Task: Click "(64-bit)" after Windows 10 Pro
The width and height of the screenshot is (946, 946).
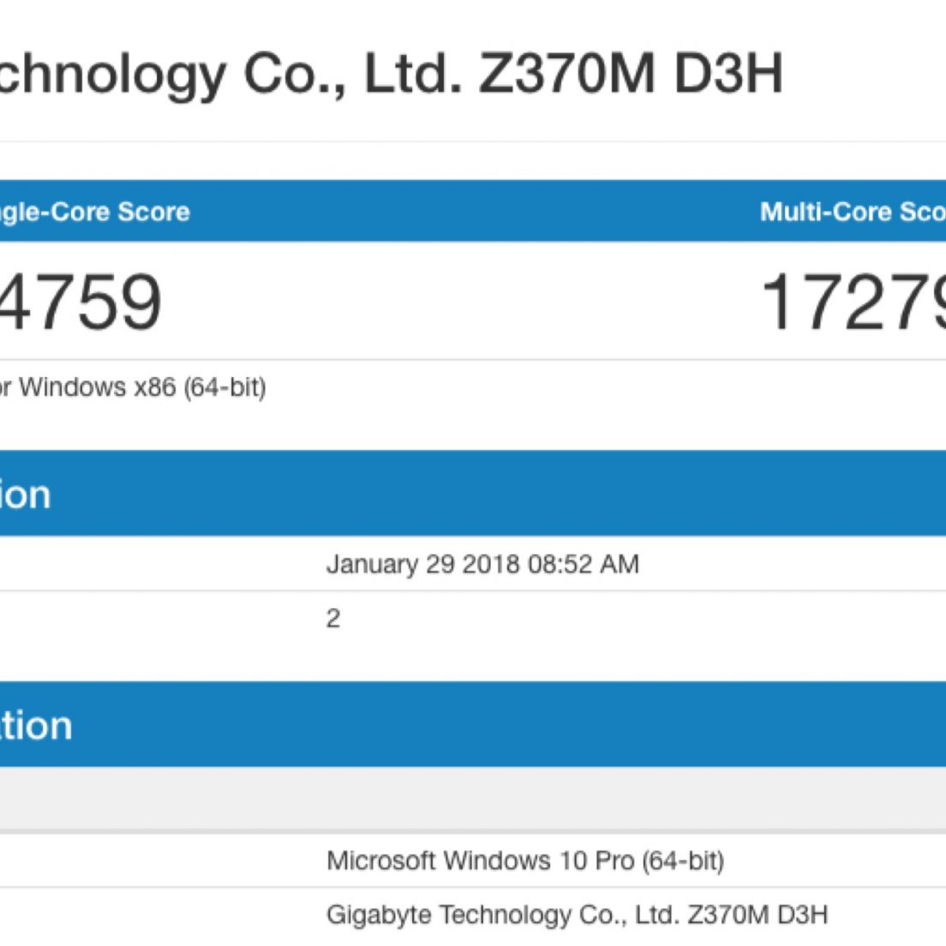Action: click(x=683, y=860)
